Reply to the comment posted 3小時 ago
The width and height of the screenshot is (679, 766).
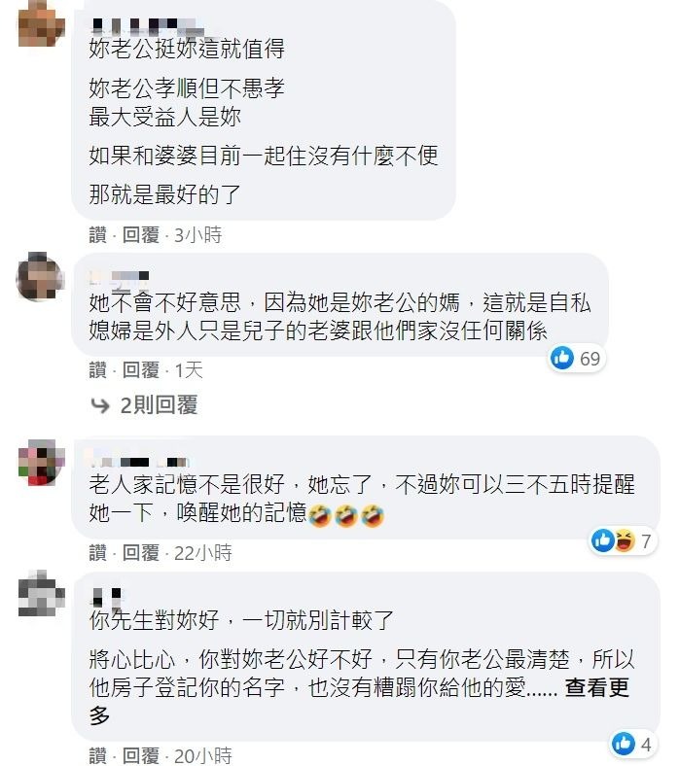[x=141, y=235]
